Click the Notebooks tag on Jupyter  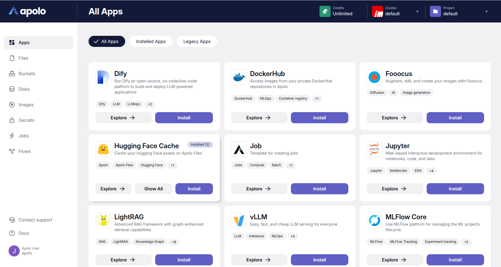(x=398, y=171)
